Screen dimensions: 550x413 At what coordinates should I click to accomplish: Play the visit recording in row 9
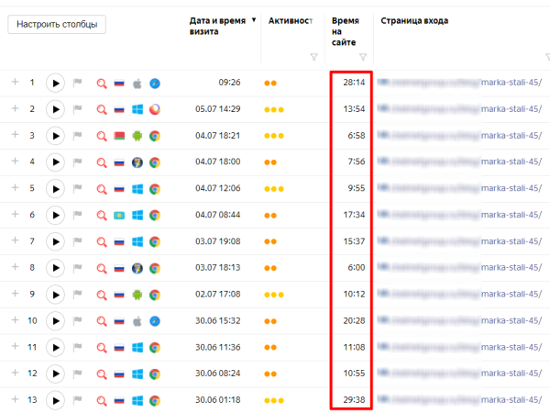coord(55,295)
